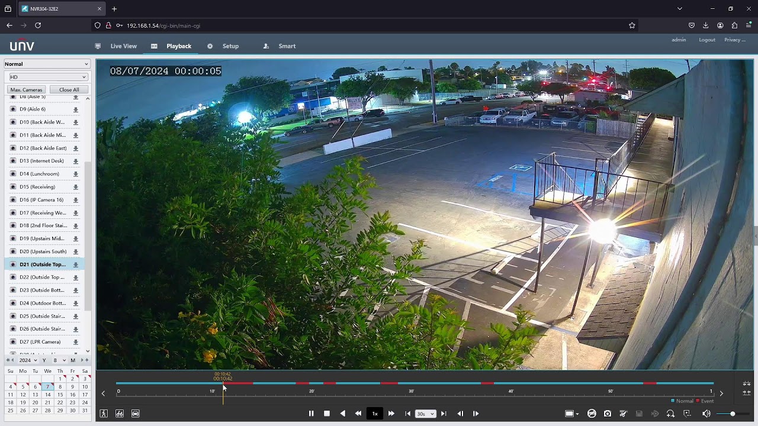Download recording for D10 (Back Aisle W)
This screenshot has height=426, width=758.
pyautogui.click(x=76, y=122)
